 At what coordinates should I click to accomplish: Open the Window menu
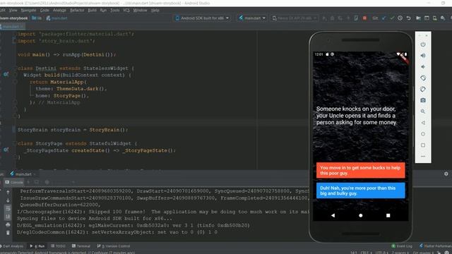140,10
